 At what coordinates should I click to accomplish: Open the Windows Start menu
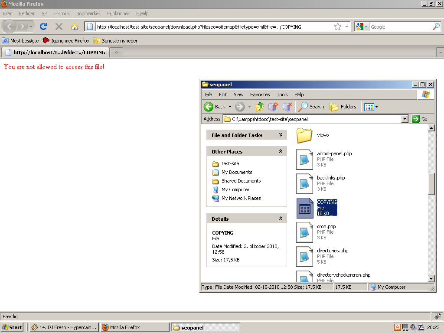(12, 327)
